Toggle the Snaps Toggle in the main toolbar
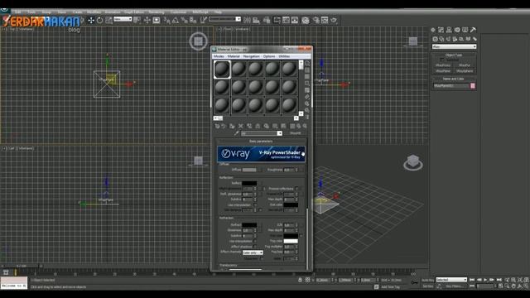Viewport: 530px width, 298px height. tap(167, 20)
